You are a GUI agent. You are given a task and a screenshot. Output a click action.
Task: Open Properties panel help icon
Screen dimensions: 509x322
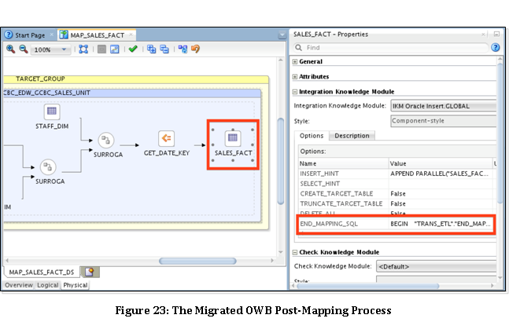(x=496, y=48)
